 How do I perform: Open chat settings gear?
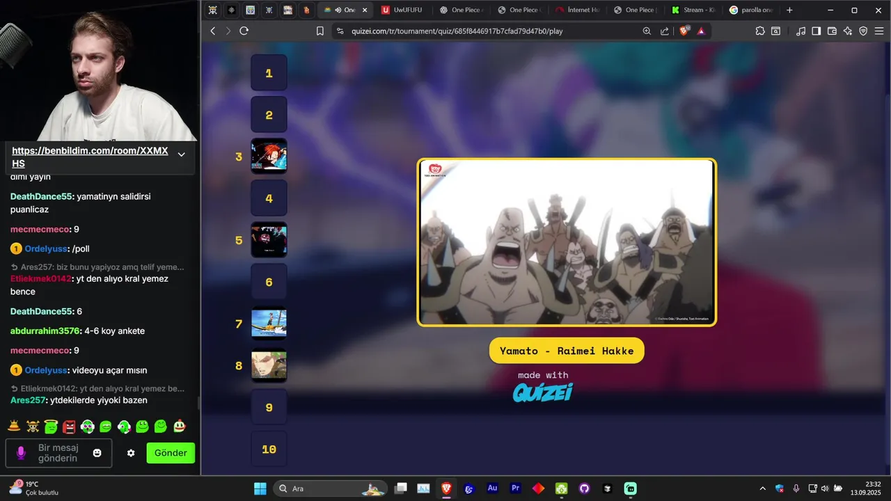coord(131,453)
